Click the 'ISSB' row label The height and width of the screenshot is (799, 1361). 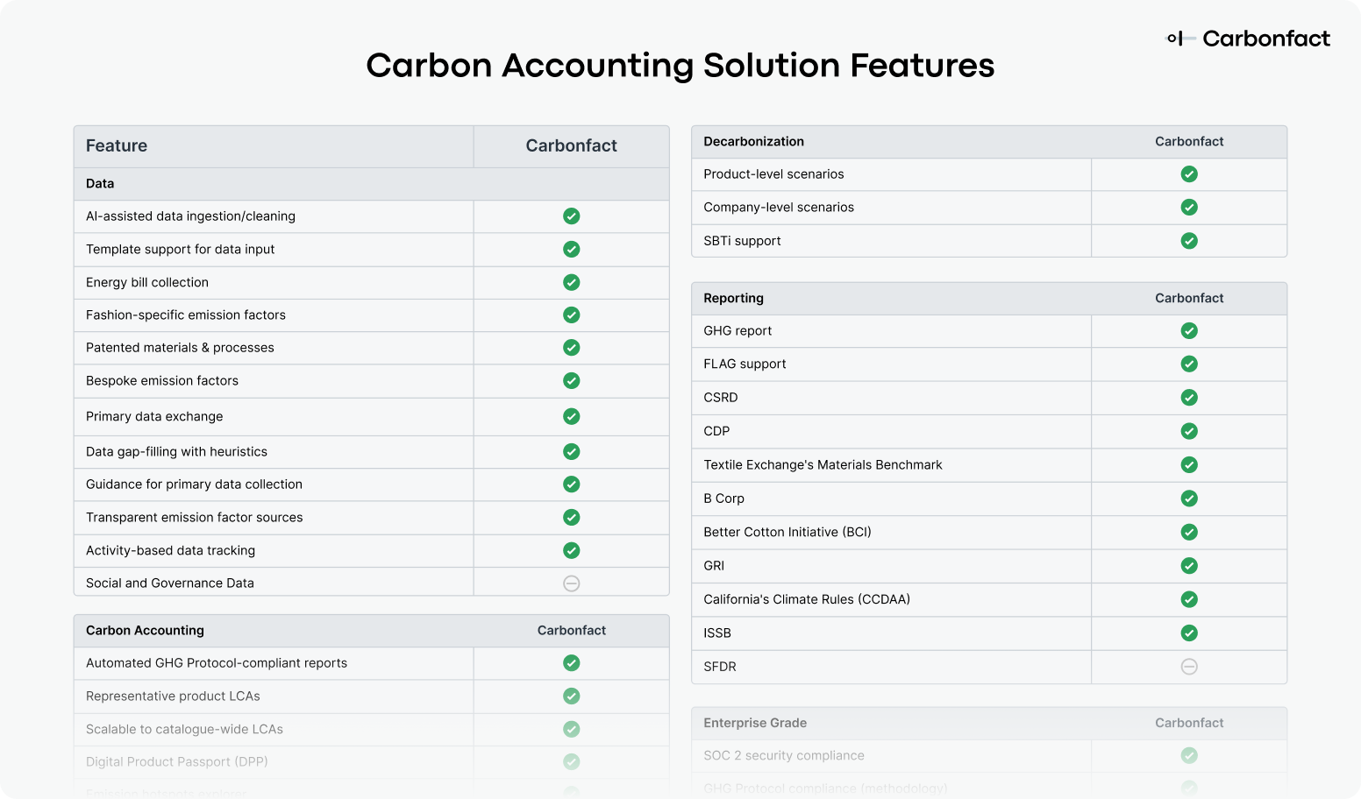(717, 633)
